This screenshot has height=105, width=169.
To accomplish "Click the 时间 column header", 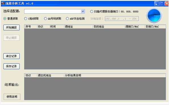I will (x=57, y=27).
